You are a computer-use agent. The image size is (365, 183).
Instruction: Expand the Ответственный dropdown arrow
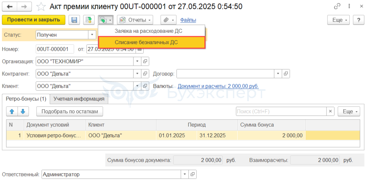(185, 174)
